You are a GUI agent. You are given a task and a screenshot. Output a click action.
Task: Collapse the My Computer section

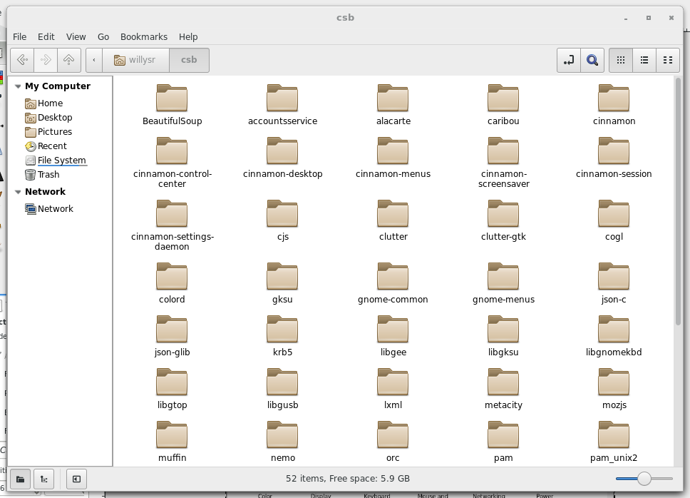18,86
